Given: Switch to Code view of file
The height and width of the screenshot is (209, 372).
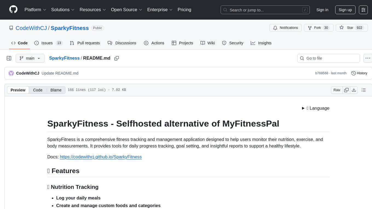Looking at the screenshot, I should pyautogui.click(x=38, y=90).
